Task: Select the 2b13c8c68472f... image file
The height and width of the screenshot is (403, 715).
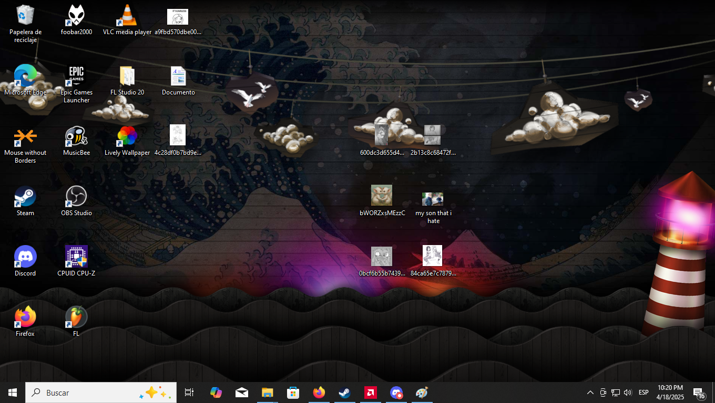Action: pos(433,141)
